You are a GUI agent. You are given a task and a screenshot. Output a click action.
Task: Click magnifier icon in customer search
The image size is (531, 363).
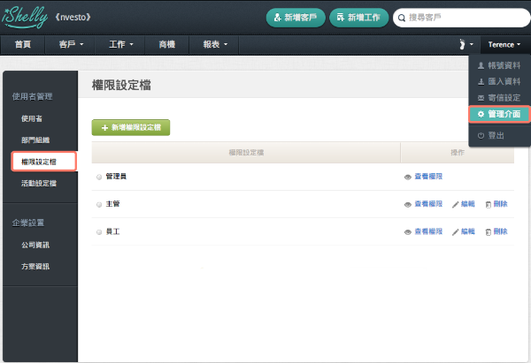coord(402,17)
